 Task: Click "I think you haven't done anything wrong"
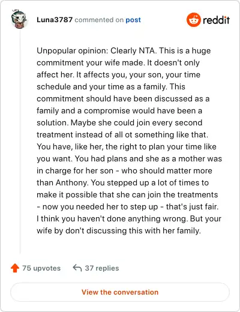[112, 218]
